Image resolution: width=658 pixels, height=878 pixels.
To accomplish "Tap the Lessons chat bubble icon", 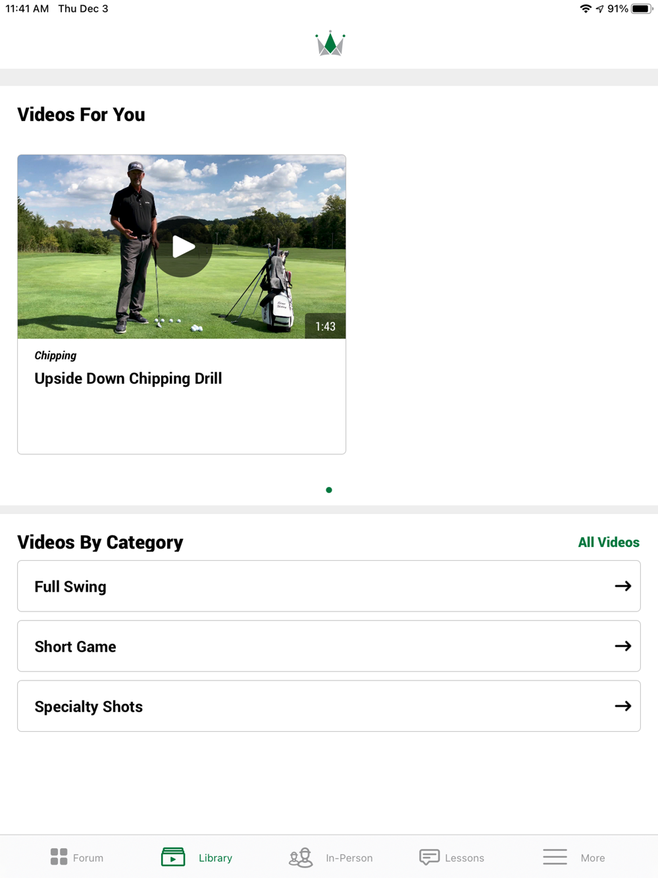I will coord(430,857).
